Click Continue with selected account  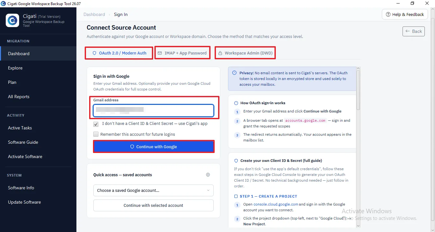(153, 205)
